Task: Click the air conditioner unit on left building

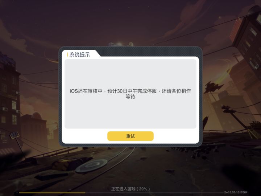Action: [5, 109]
